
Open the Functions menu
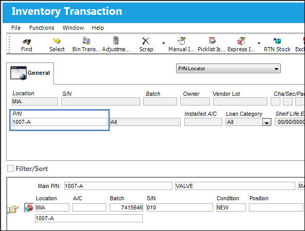coord(42,28)
